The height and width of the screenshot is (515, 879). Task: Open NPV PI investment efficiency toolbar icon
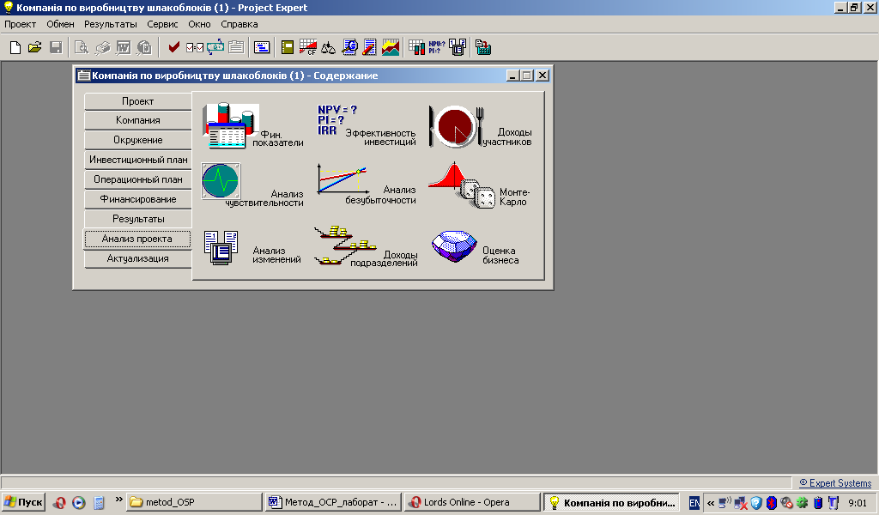437,47
